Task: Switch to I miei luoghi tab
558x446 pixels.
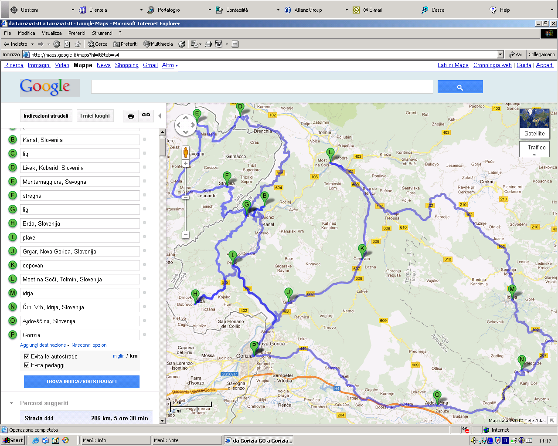Action: [x=95, y=116]
